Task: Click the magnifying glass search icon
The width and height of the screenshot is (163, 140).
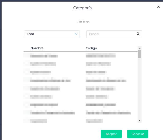Action: pyautogui.click(x=138, y=34)
